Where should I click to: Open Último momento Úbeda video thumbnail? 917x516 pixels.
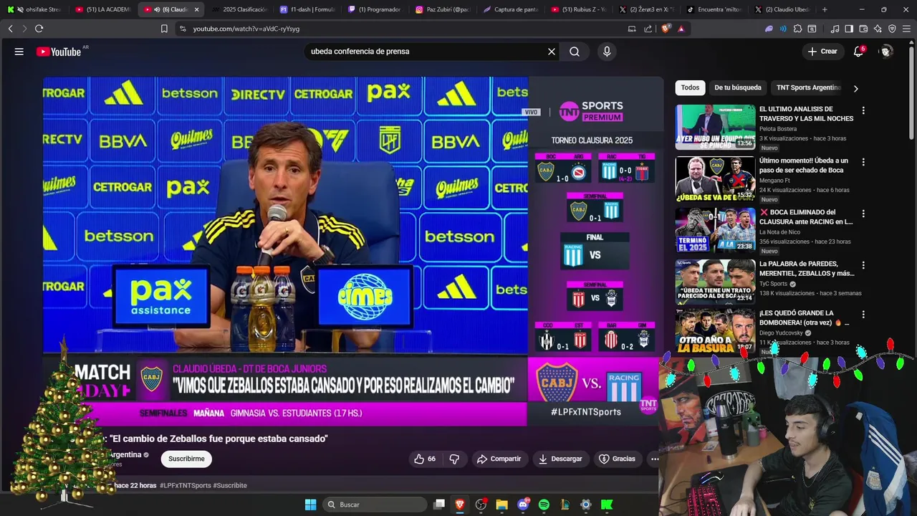tap(715, 178)
